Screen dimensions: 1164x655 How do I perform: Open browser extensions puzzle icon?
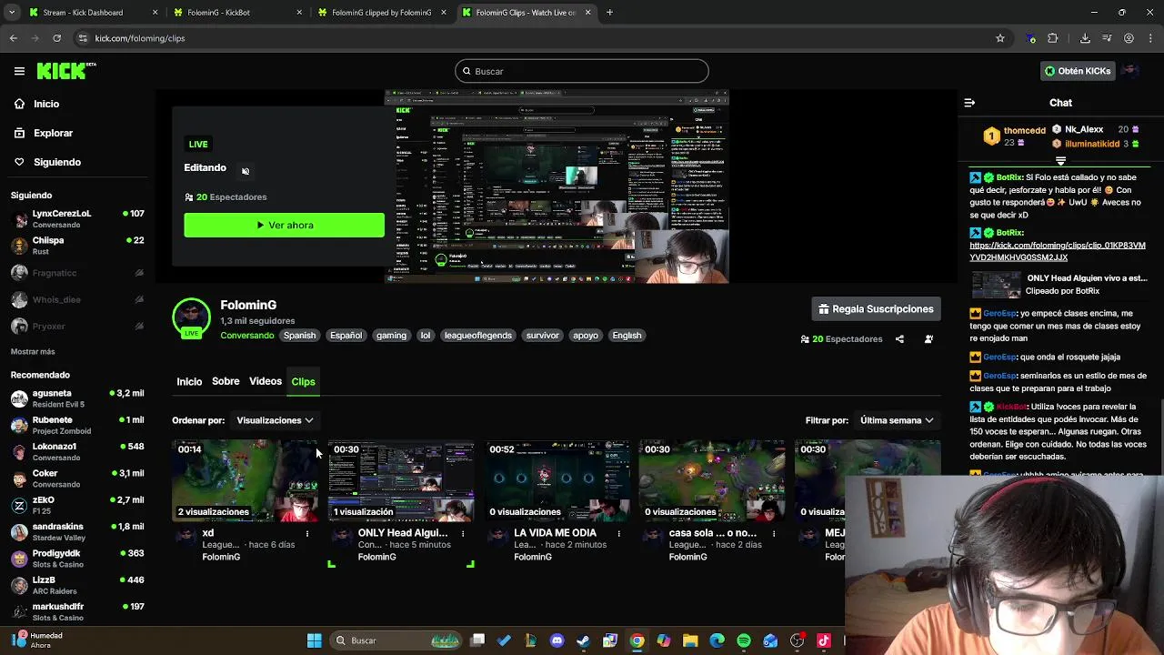pos(1053,38)
